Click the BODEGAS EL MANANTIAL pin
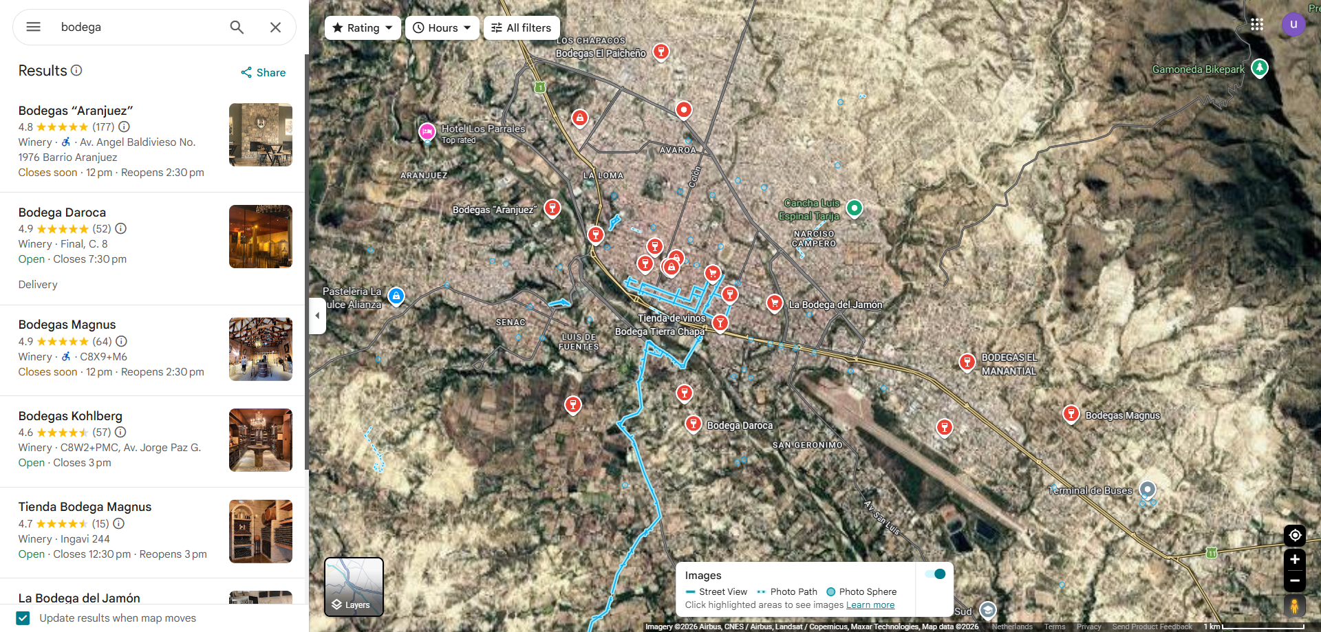The image size is (1321, 632). [967, 362]
